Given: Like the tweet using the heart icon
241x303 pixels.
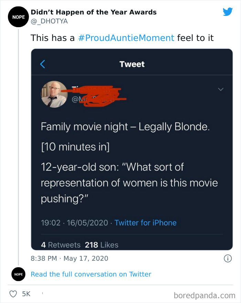Looking at the screenshot, I should 13,294.
